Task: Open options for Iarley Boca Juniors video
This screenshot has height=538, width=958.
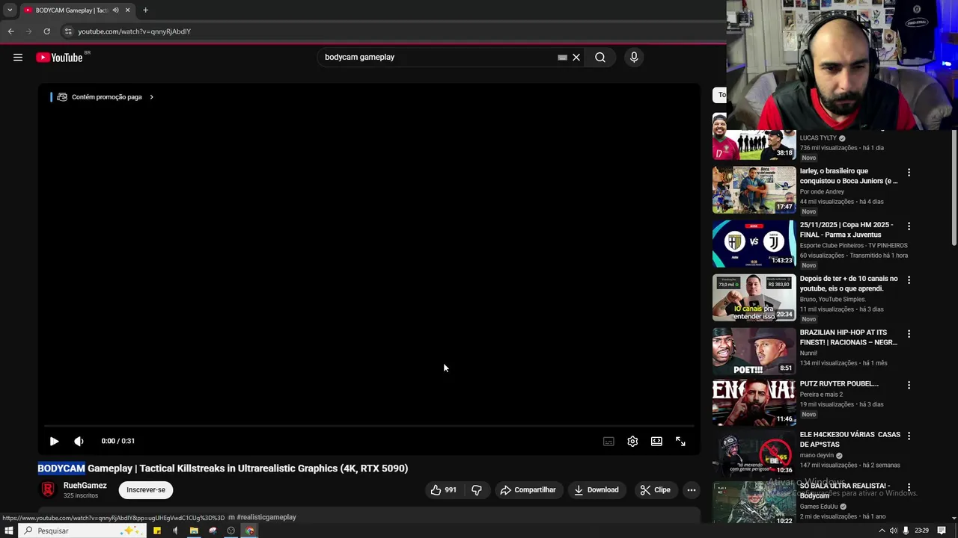Action: [x=909, y=173]
